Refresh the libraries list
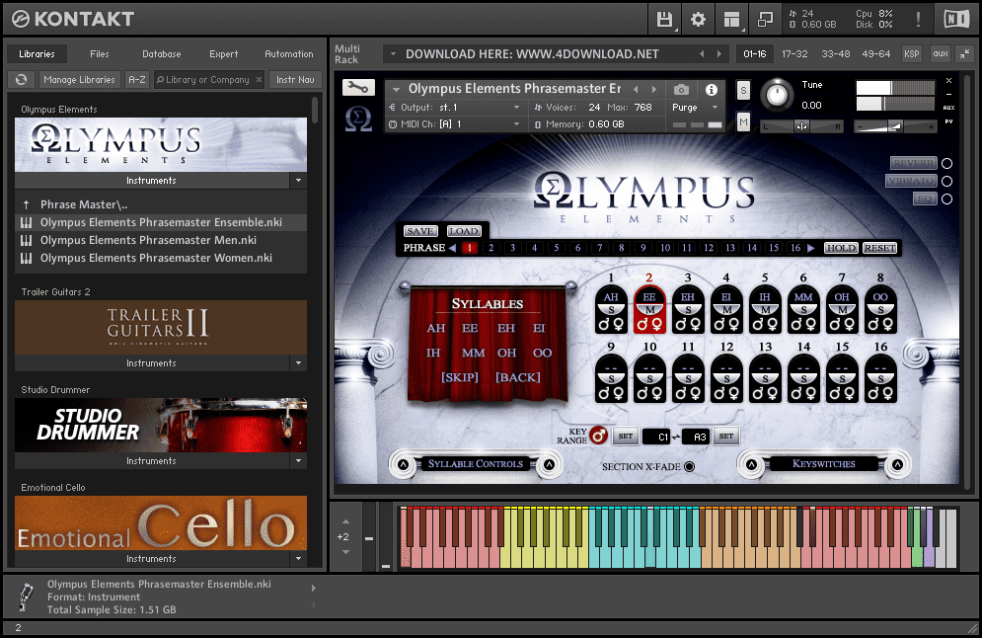 [22, 80]
